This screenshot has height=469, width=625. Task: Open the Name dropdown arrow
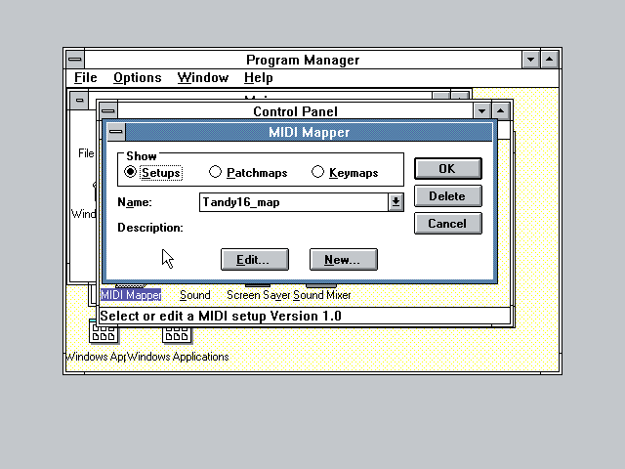pos(396,202)
